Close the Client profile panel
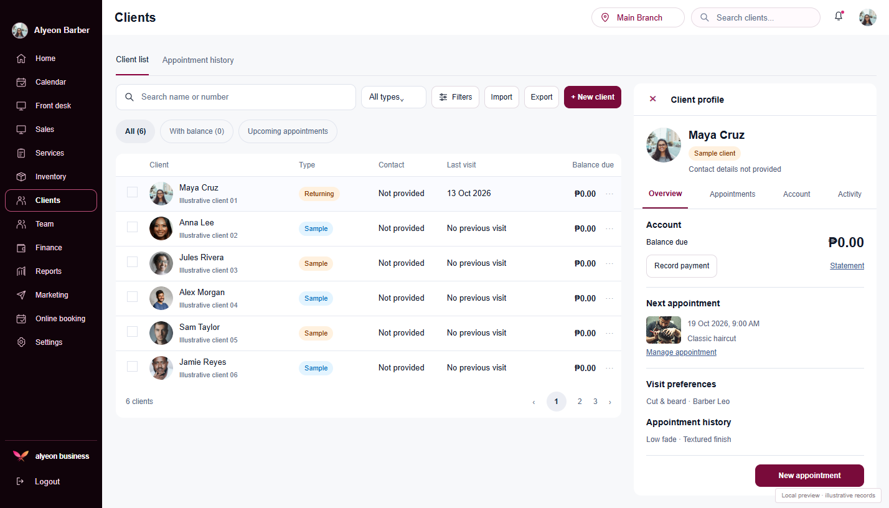This screenshot has height=508, width=889. [x=652, y=99]
